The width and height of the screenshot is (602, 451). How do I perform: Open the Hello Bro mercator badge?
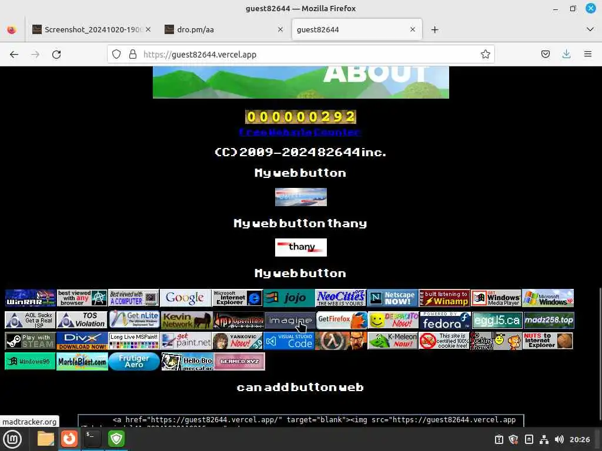pyautogui.click(x=187, y=361)
